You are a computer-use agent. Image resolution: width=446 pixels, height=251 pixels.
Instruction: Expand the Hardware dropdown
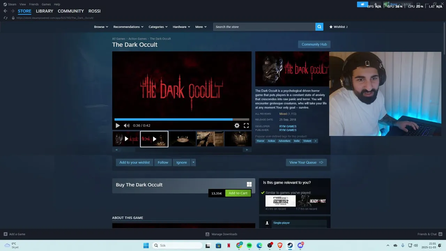pyautogui.click(x=181, y=27)
